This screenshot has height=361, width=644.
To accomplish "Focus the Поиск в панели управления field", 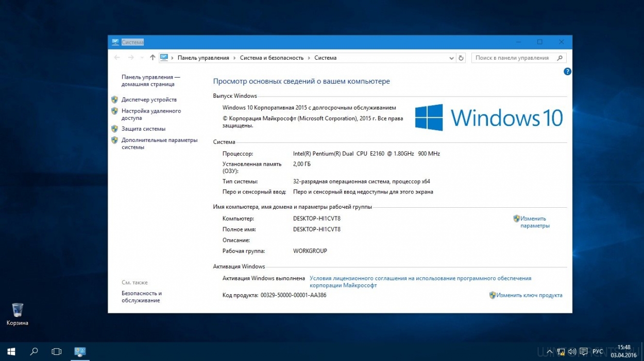I will pos(519,58).
